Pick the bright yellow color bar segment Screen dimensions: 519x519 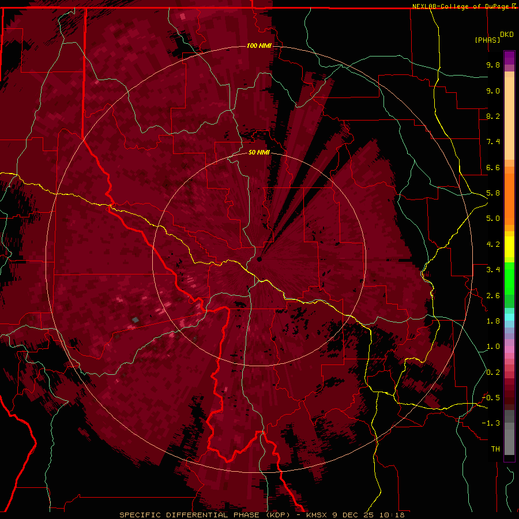pyautogui.click(x=509, y=247)
